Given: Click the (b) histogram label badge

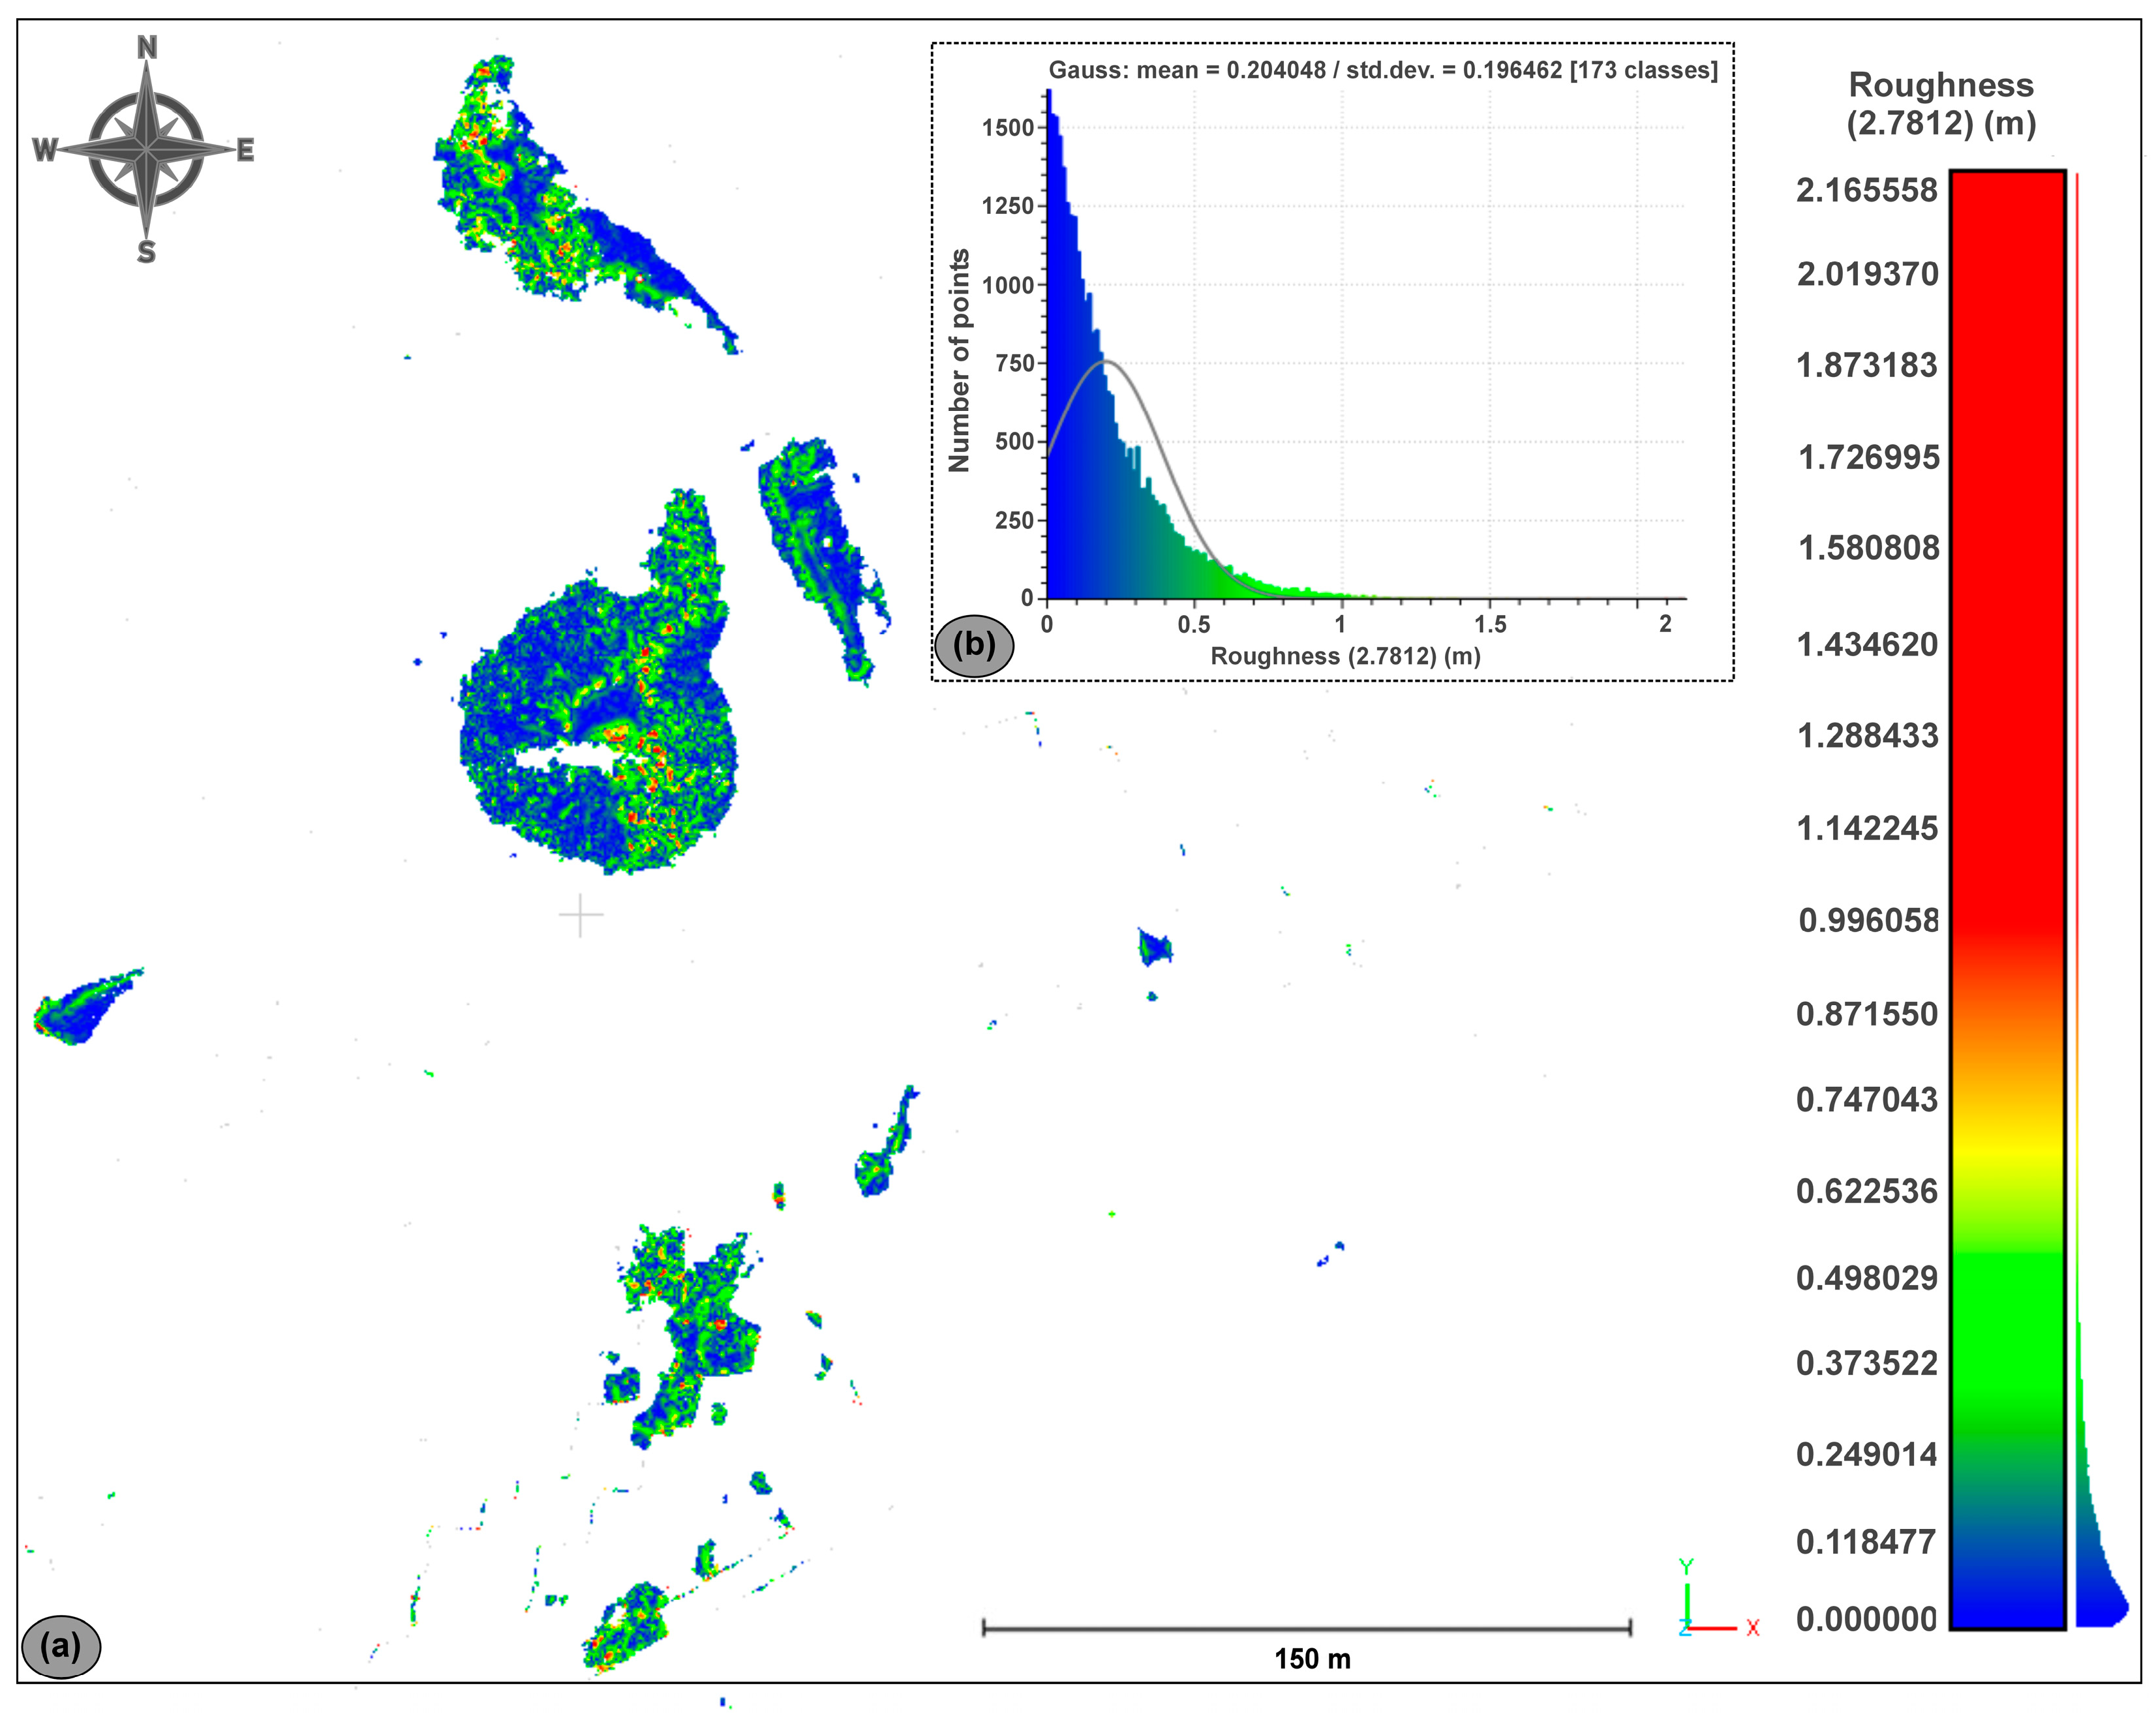Looking at the screenshot, I should [974, 645].
